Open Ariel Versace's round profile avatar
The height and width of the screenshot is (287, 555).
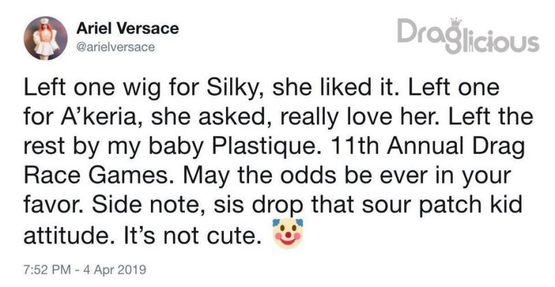click(45, 38)
